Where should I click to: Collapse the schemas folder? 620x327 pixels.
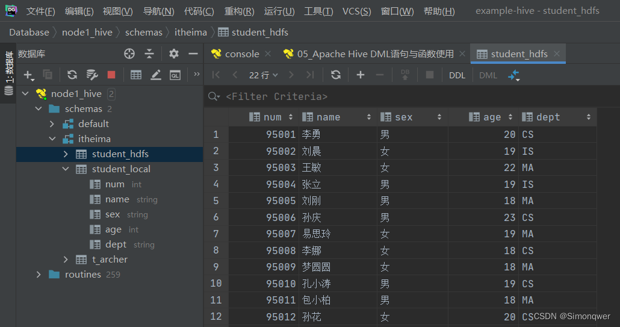click(x=39, y=109)
